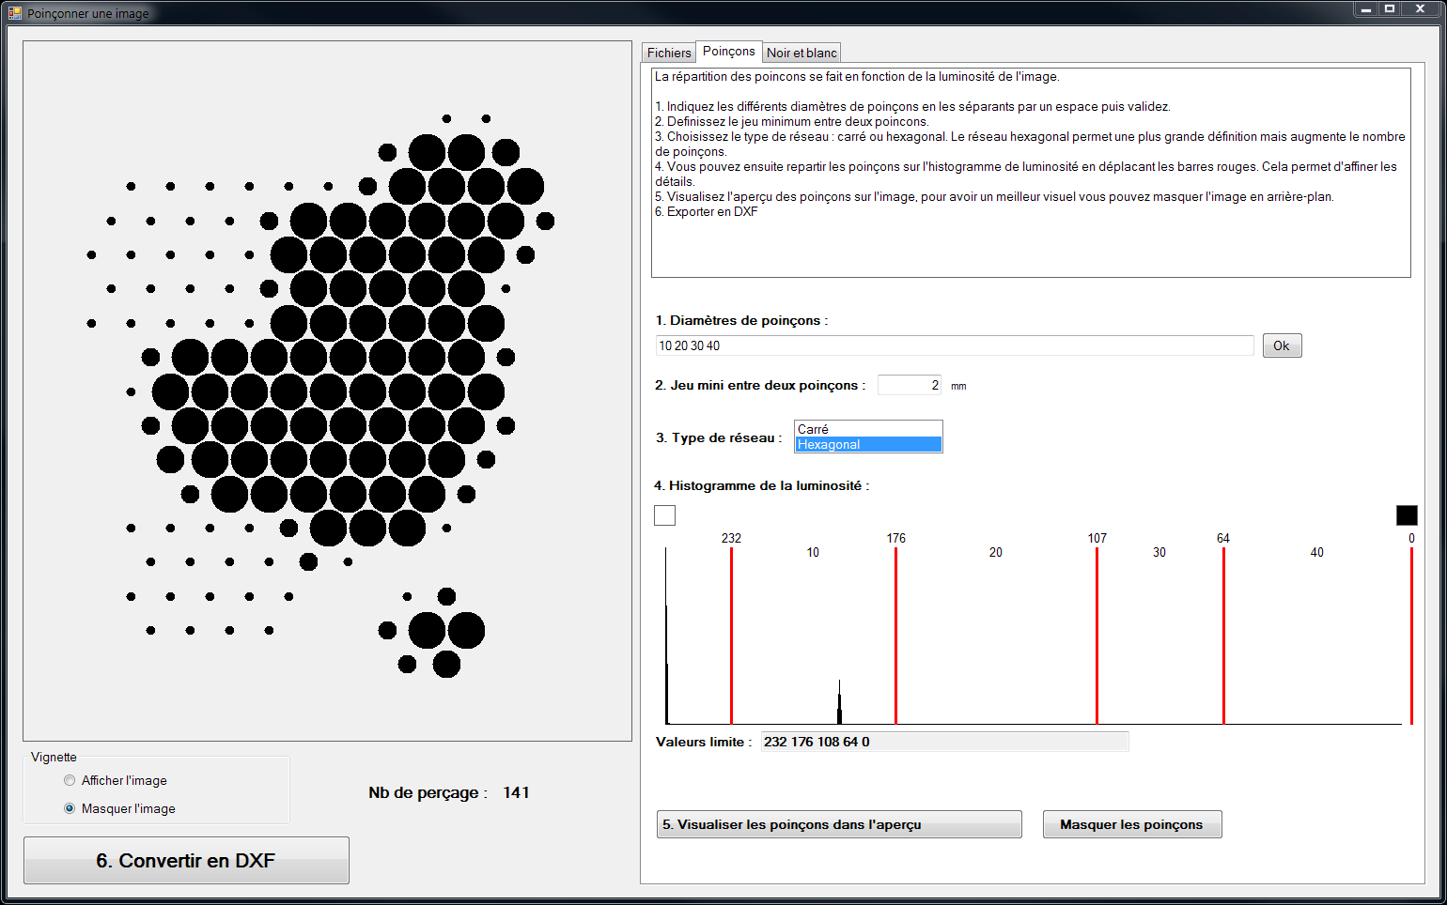The height and width of the screenshot is (905, 1447).
Task: Choose Hexagonal in the network type list
Action: click(x=867, y=445)
